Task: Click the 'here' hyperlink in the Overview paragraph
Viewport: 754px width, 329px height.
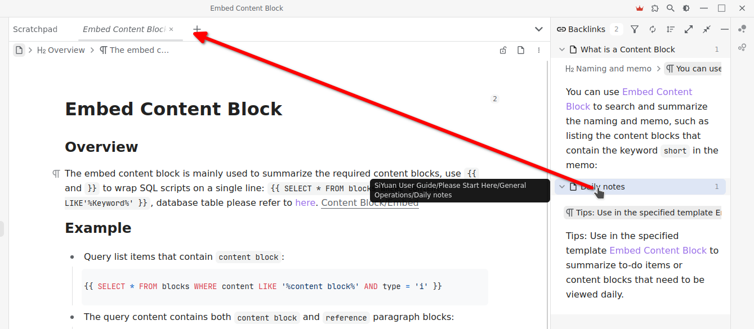Action: coord(305,202)
